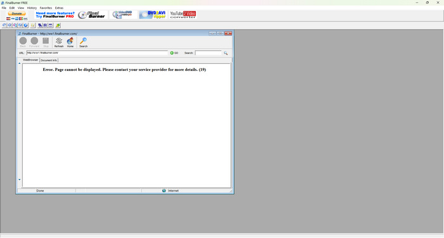Open the YouTube 2 Video converter banner
Screen dimensions: 444x238
[183, 15]
